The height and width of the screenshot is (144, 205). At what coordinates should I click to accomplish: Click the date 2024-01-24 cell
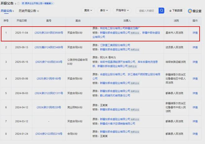coord(21,134)
